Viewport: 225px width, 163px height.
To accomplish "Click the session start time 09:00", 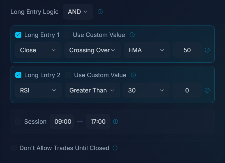I will click(63, 122).
